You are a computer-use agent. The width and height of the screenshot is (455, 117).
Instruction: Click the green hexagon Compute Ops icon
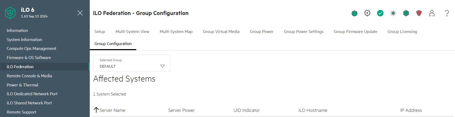pos(406,13)
